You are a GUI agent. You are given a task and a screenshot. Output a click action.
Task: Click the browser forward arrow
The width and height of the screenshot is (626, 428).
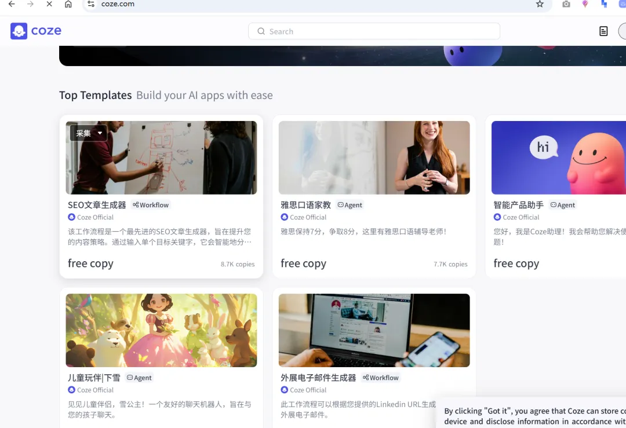30,4
